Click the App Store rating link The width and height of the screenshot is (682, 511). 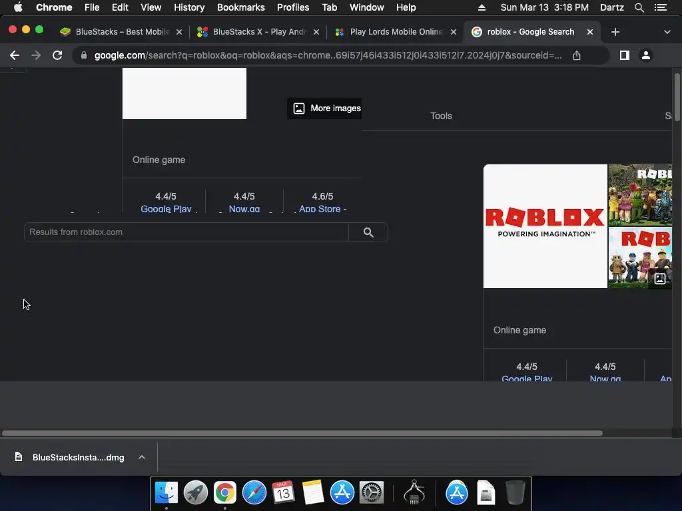point(322,209)
